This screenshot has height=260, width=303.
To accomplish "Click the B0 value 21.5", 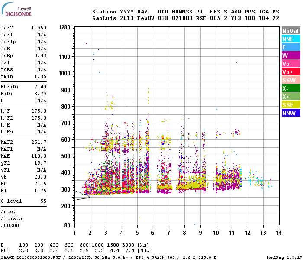I will [40, 184].
